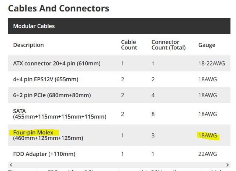Image resolution: width=236 pixels, height=171 pixels.
Task: Click the Description column header
Action: coord(28,45)
